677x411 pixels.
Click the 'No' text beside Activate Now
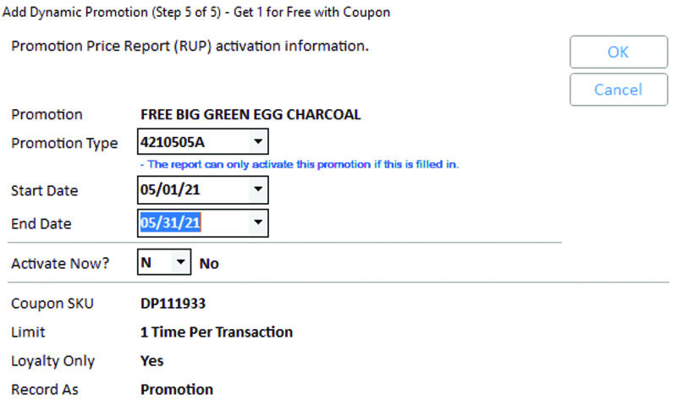209,264
